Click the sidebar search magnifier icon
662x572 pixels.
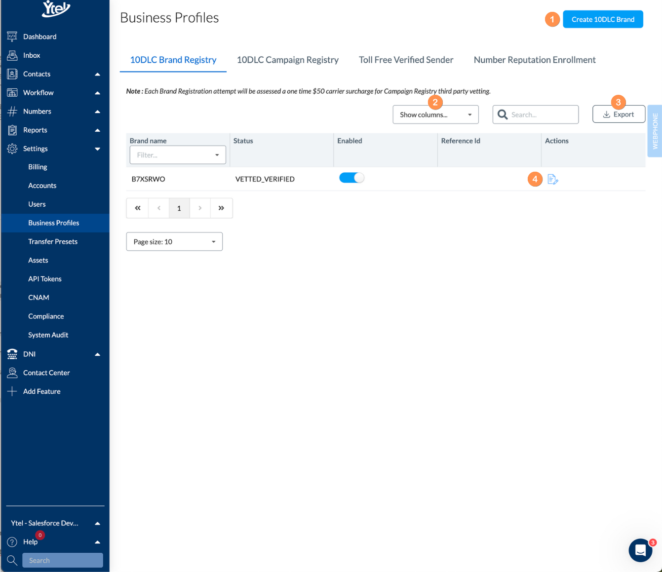(x=12, y=560)
